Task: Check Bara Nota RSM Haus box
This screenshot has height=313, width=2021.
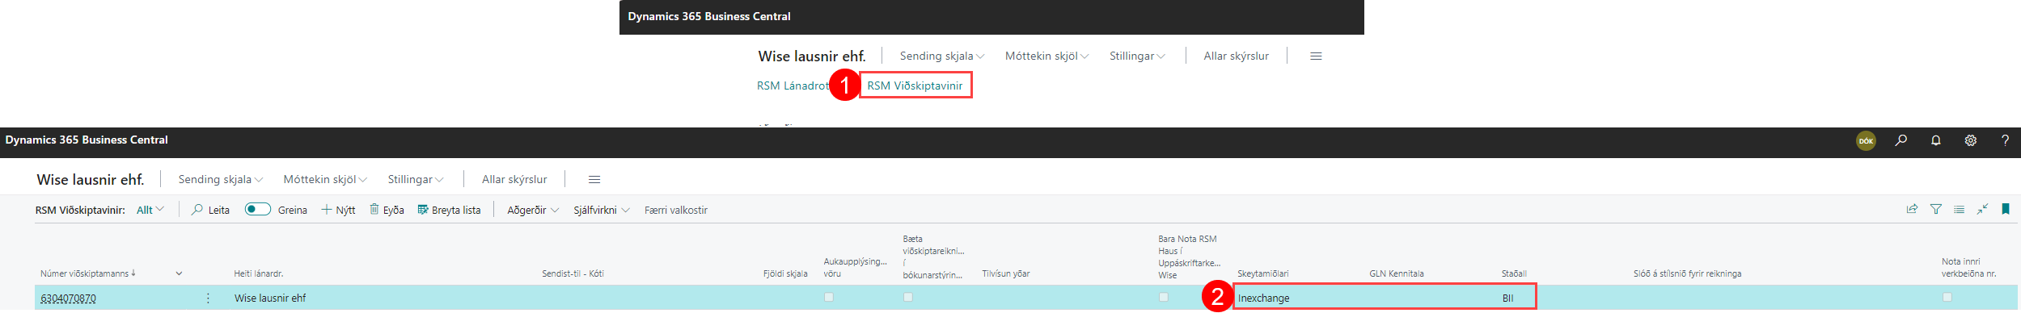Action: point(1163,297)
